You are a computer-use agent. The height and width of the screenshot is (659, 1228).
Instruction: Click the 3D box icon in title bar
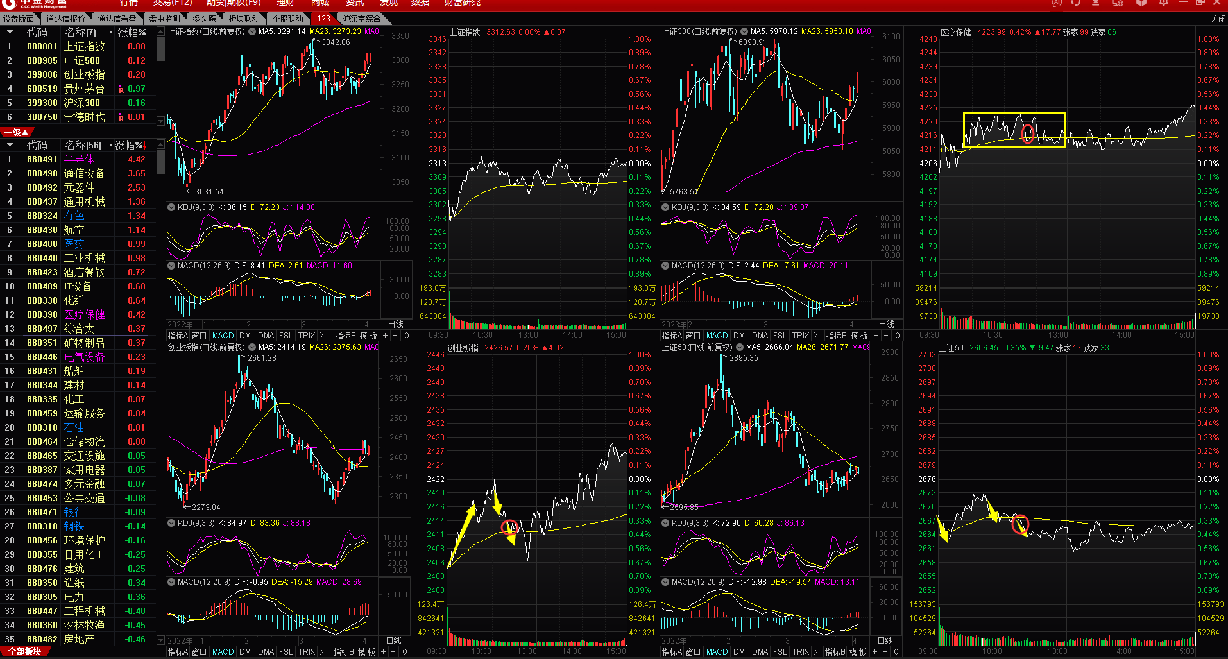pyautogui.click(x=1141, y=3)
